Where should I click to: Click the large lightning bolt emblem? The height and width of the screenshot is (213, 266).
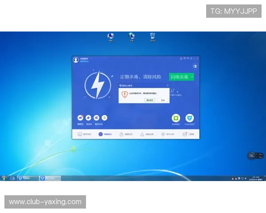[98, 85]
